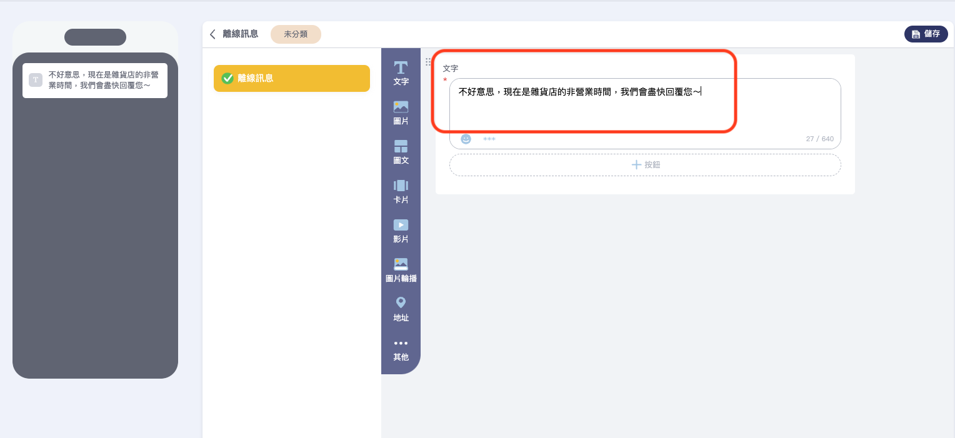Image resolution: width=955 pixels, height=438 pixels.
Task: Add a button via the + 按鈕 area
Action: (645, 165)
